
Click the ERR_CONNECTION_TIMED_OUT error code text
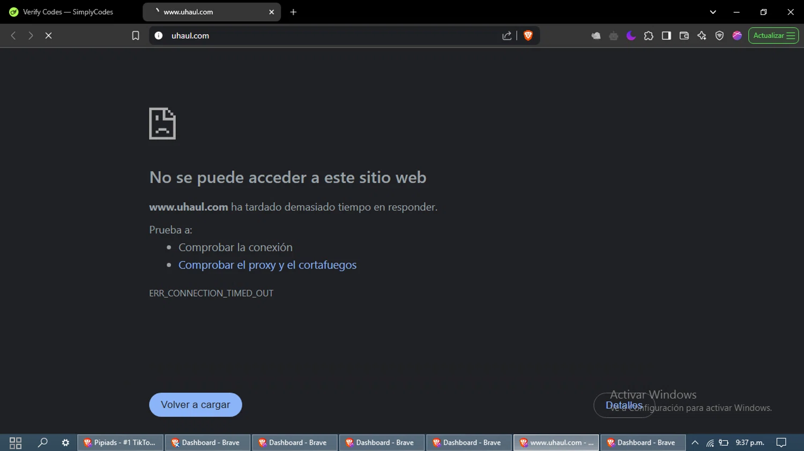click(211, 293)
